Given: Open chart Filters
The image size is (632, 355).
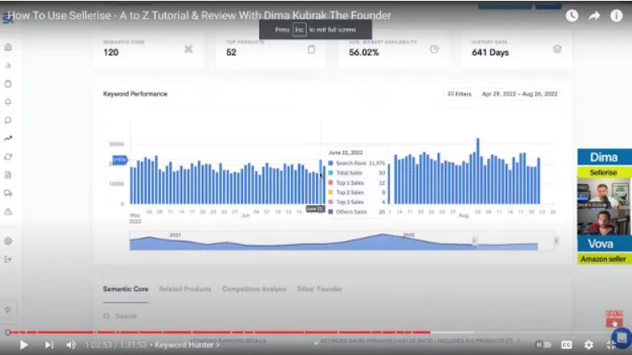Looking at the screenshot, I should click(459, 94).
